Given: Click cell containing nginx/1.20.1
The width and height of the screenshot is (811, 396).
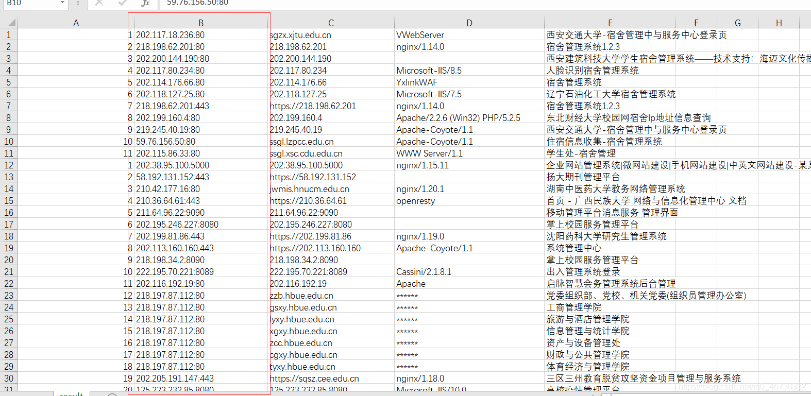Looking at the screenshot, I should [469, 189].
